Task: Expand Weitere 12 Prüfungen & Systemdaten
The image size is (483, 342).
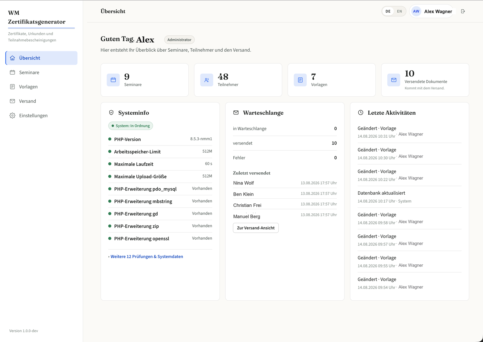Action: pos(146,257)
